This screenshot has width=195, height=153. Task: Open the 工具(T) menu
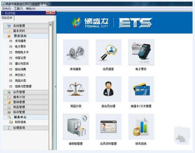click(18, 9)
